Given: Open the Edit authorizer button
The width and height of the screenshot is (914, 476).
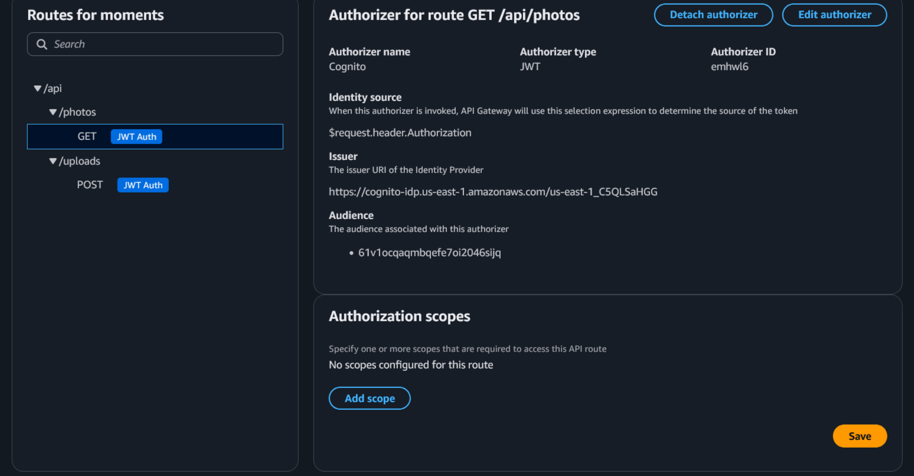Looking at the screenshot, I should point(834,15).
